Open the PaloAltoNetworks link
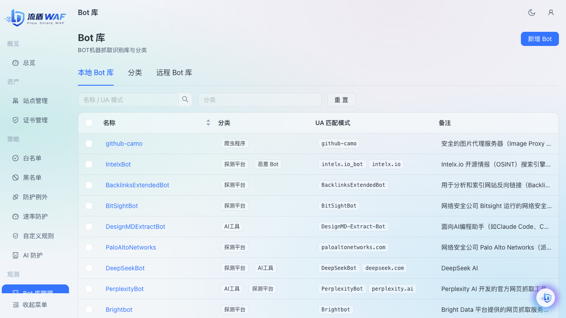The height and width of the screenshot is (318, 566). (131, 247)
